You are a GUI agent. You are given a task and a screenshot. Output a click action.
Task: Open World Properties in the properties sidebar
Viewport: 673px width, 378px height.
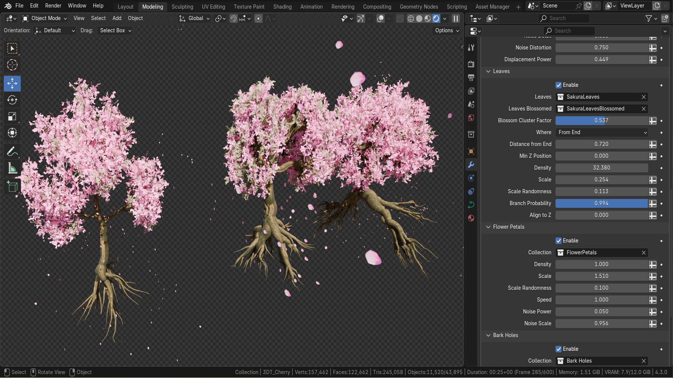(x=471, y=118)
